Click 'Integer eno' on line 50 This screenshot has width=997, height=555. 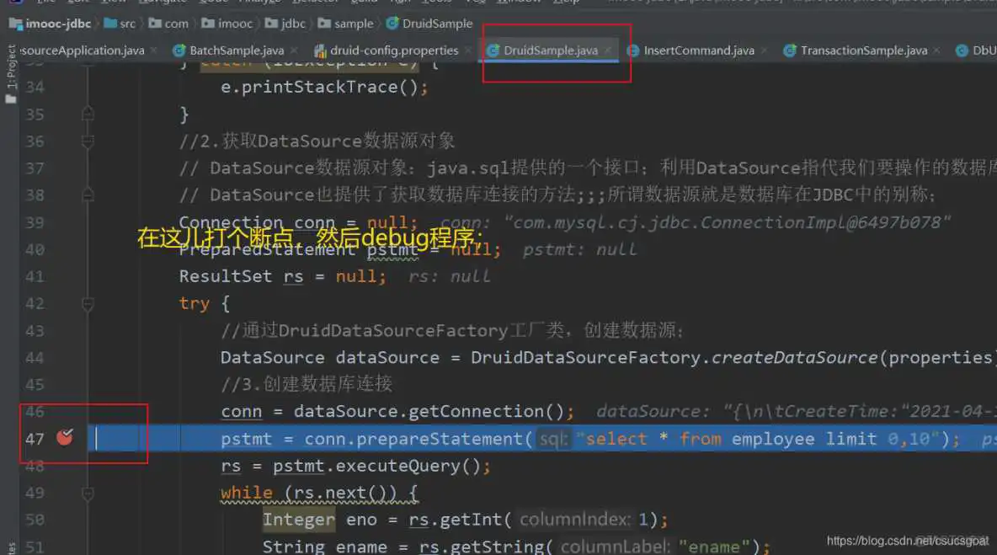click(x=320, y=520)
